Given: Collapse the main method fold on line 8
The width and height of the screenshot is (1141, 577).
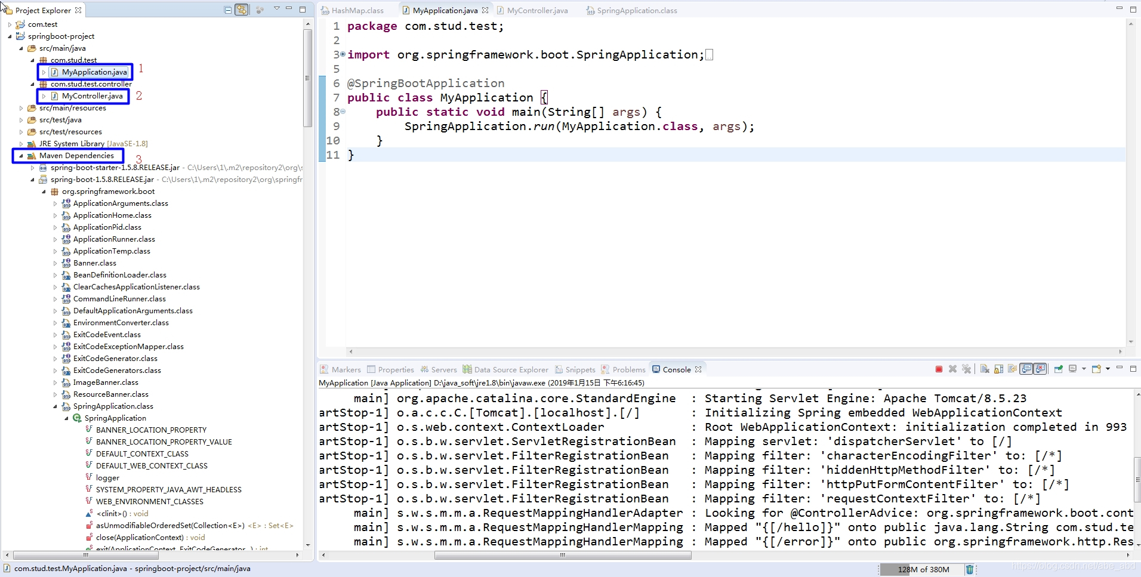Looking at the screenshot, I should click(343, 111).
